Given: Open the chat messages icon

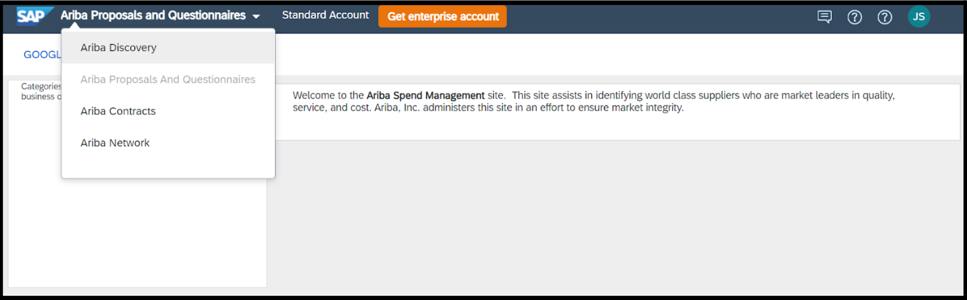Looking at the screenshot, I should [x=824, y=17].
